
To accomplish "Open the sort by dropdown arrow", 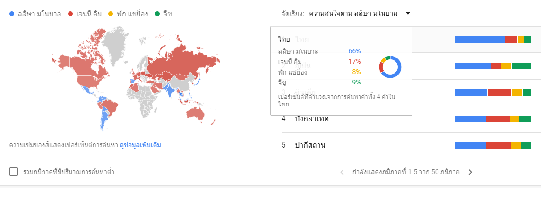I will [408, 13].
